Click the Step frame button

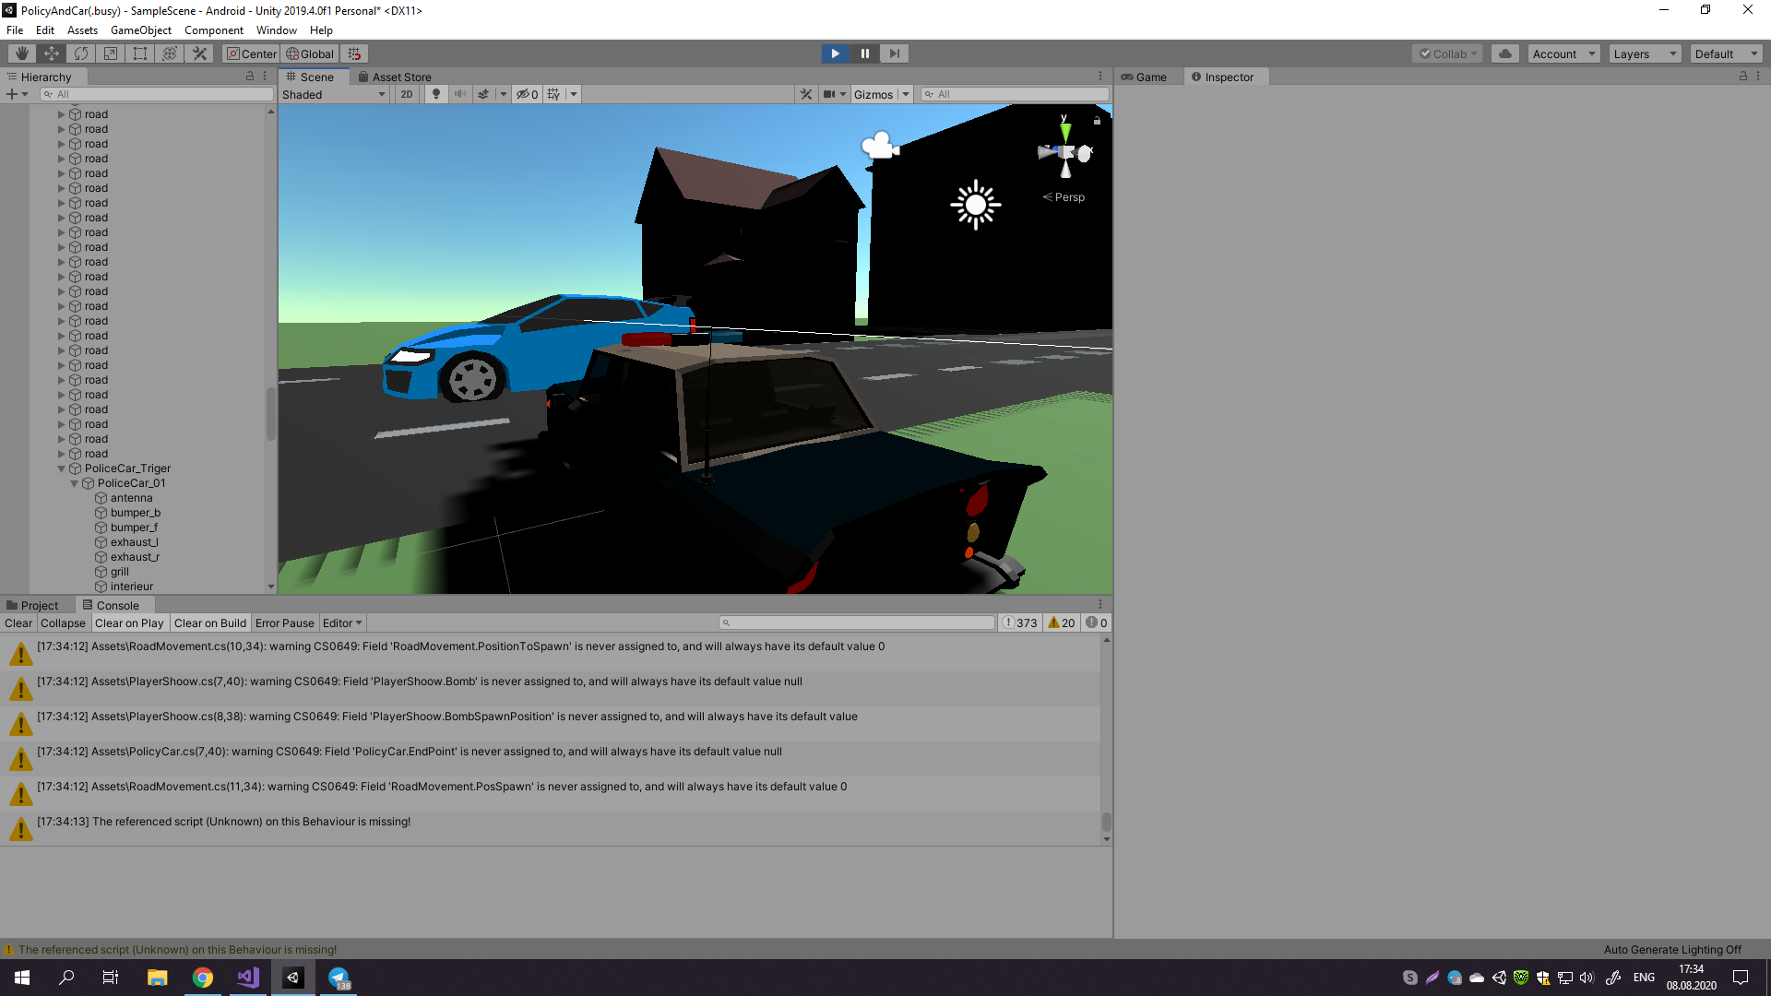coord(894,53)
